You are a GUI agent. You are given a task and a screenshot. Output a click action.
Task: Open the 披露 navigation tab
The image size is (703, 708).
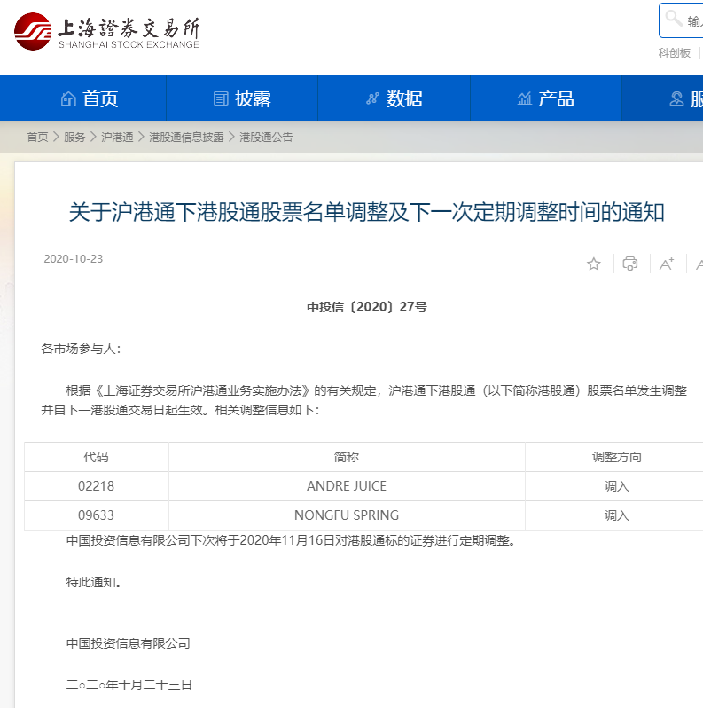point(242,98)
